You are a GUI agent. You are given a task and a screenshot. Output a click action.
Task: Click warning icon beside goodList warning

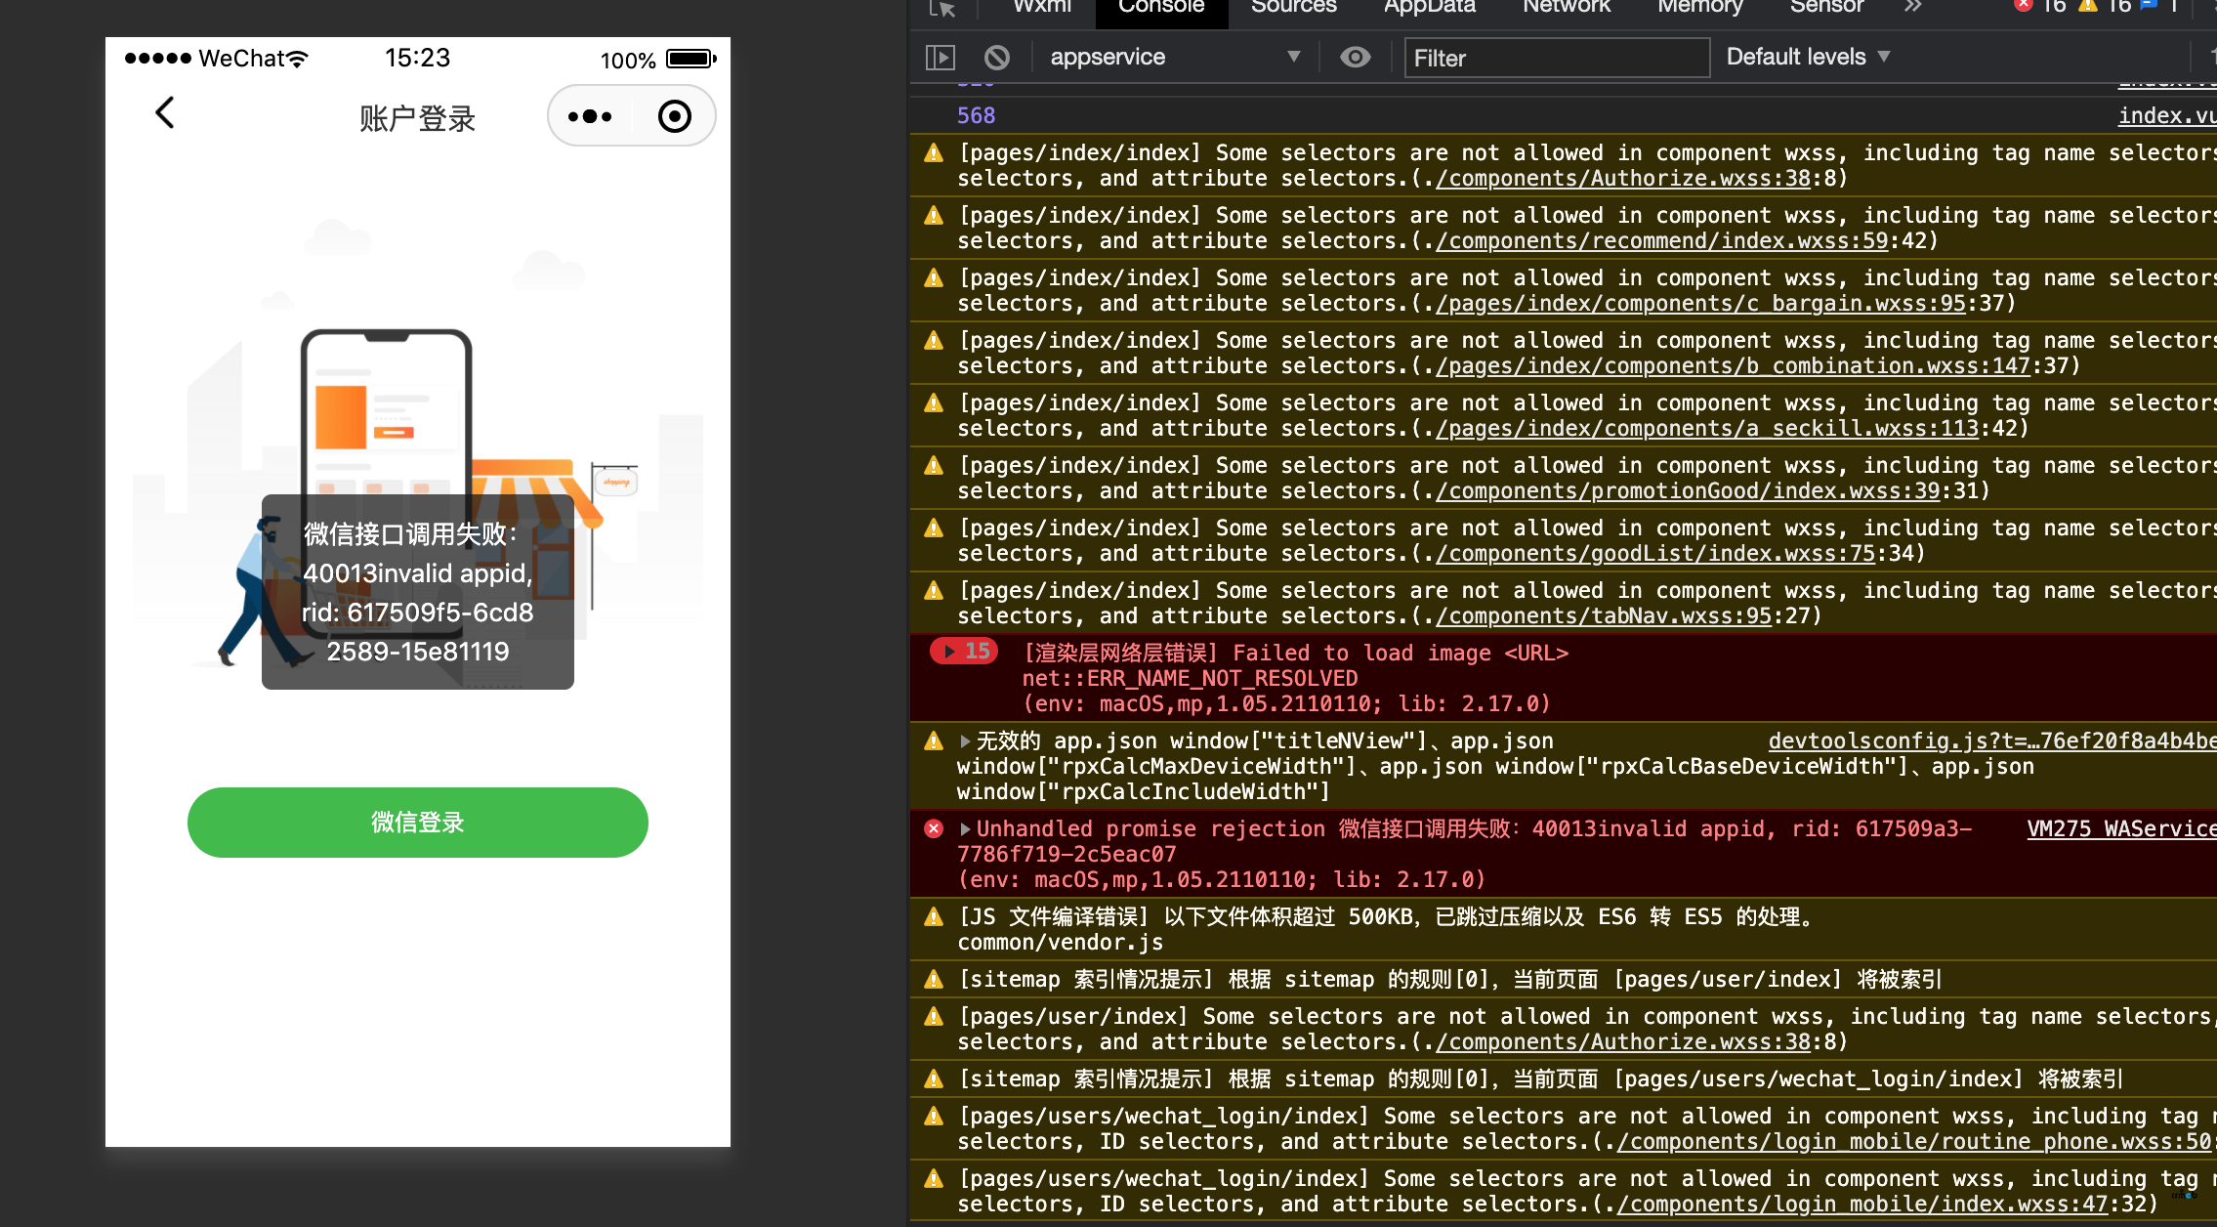934,529
